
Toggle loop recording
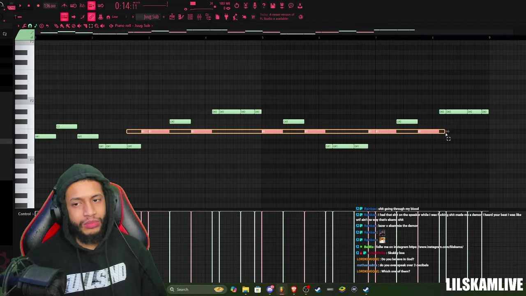[x=101, y=6]
